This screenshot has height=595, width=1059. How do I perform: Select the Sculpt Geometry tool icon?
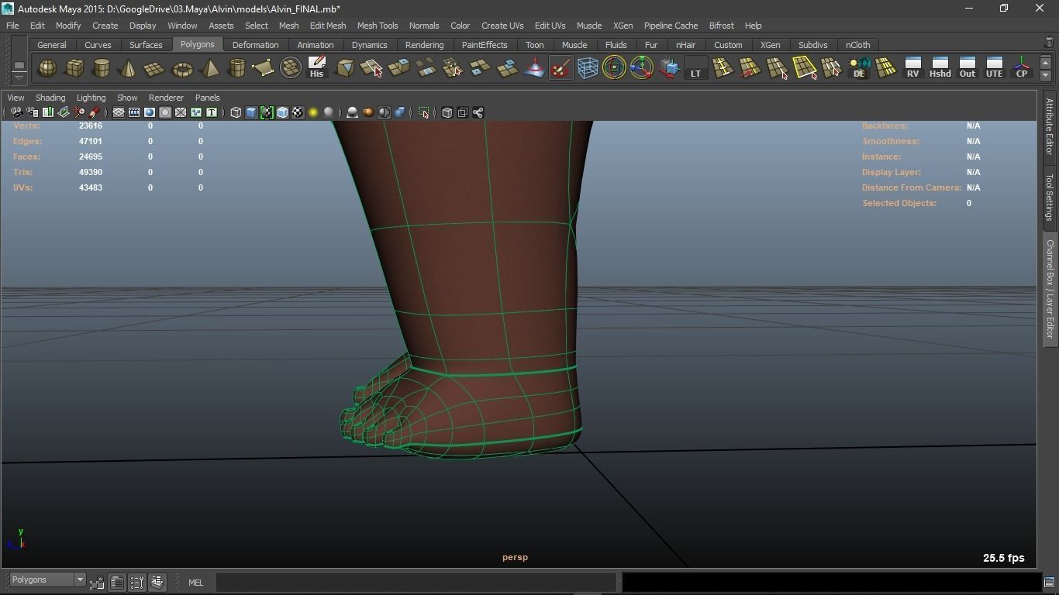coord(561,68)
